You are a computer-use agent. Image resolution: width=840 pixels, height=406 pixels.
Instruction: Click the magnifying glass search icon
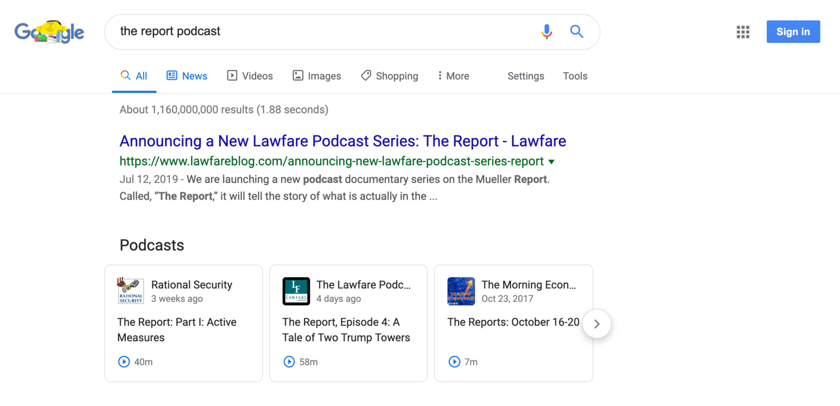point(576,32)
